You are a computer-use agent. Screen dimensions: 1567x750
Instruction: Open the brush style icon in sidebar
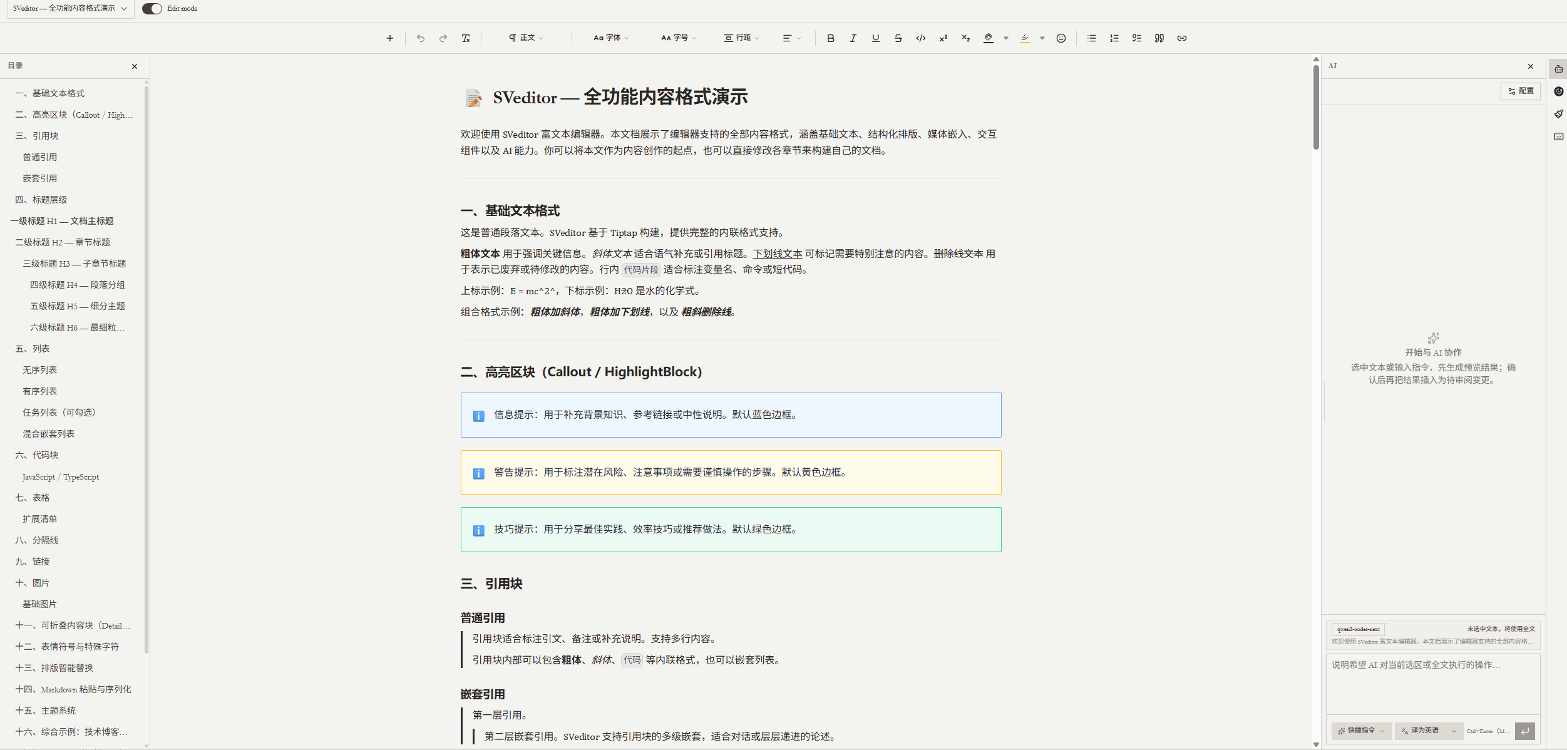click(1558, 114)
